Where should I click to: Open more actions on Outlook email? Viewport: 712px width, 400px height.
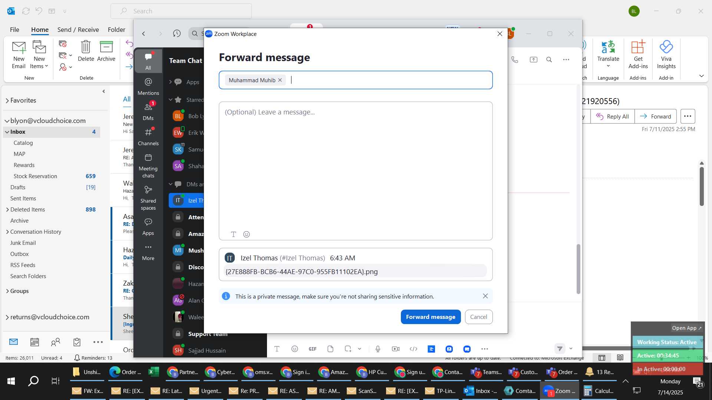pyautogui.click(x=688, y=116)
